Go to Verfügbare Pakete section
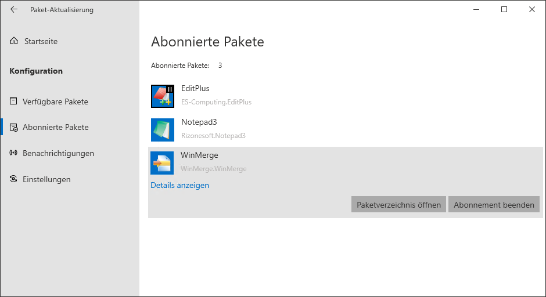Screen dimensions: 546x297 pos(55,102)
